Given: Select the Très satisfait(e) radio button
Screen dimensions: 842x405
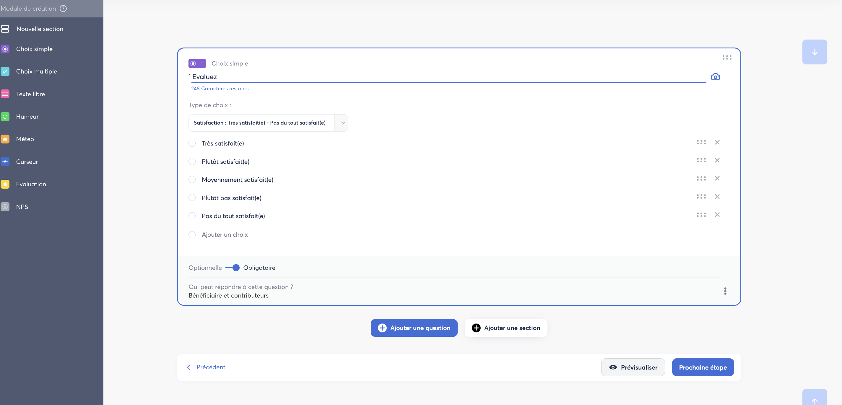Looking at the screenshot, I should tap(192, 143).
